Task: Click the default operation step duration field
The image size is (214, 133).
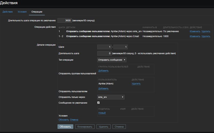Action: [x=64, y=20]
